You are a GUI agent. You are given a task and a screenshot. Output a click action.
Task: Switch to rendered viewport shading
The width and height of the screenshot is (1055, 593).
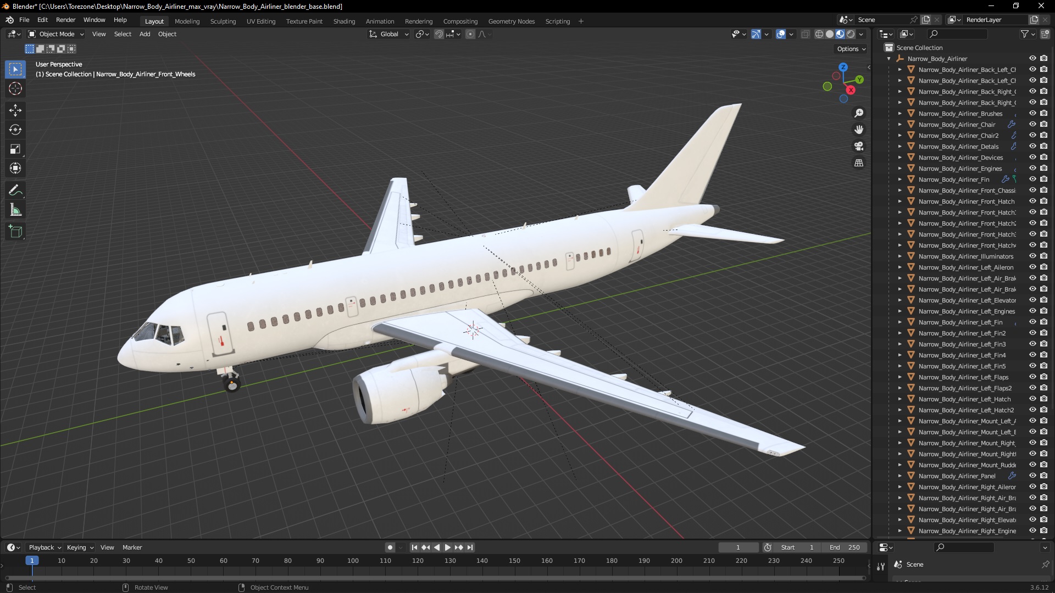pos(851,34)
